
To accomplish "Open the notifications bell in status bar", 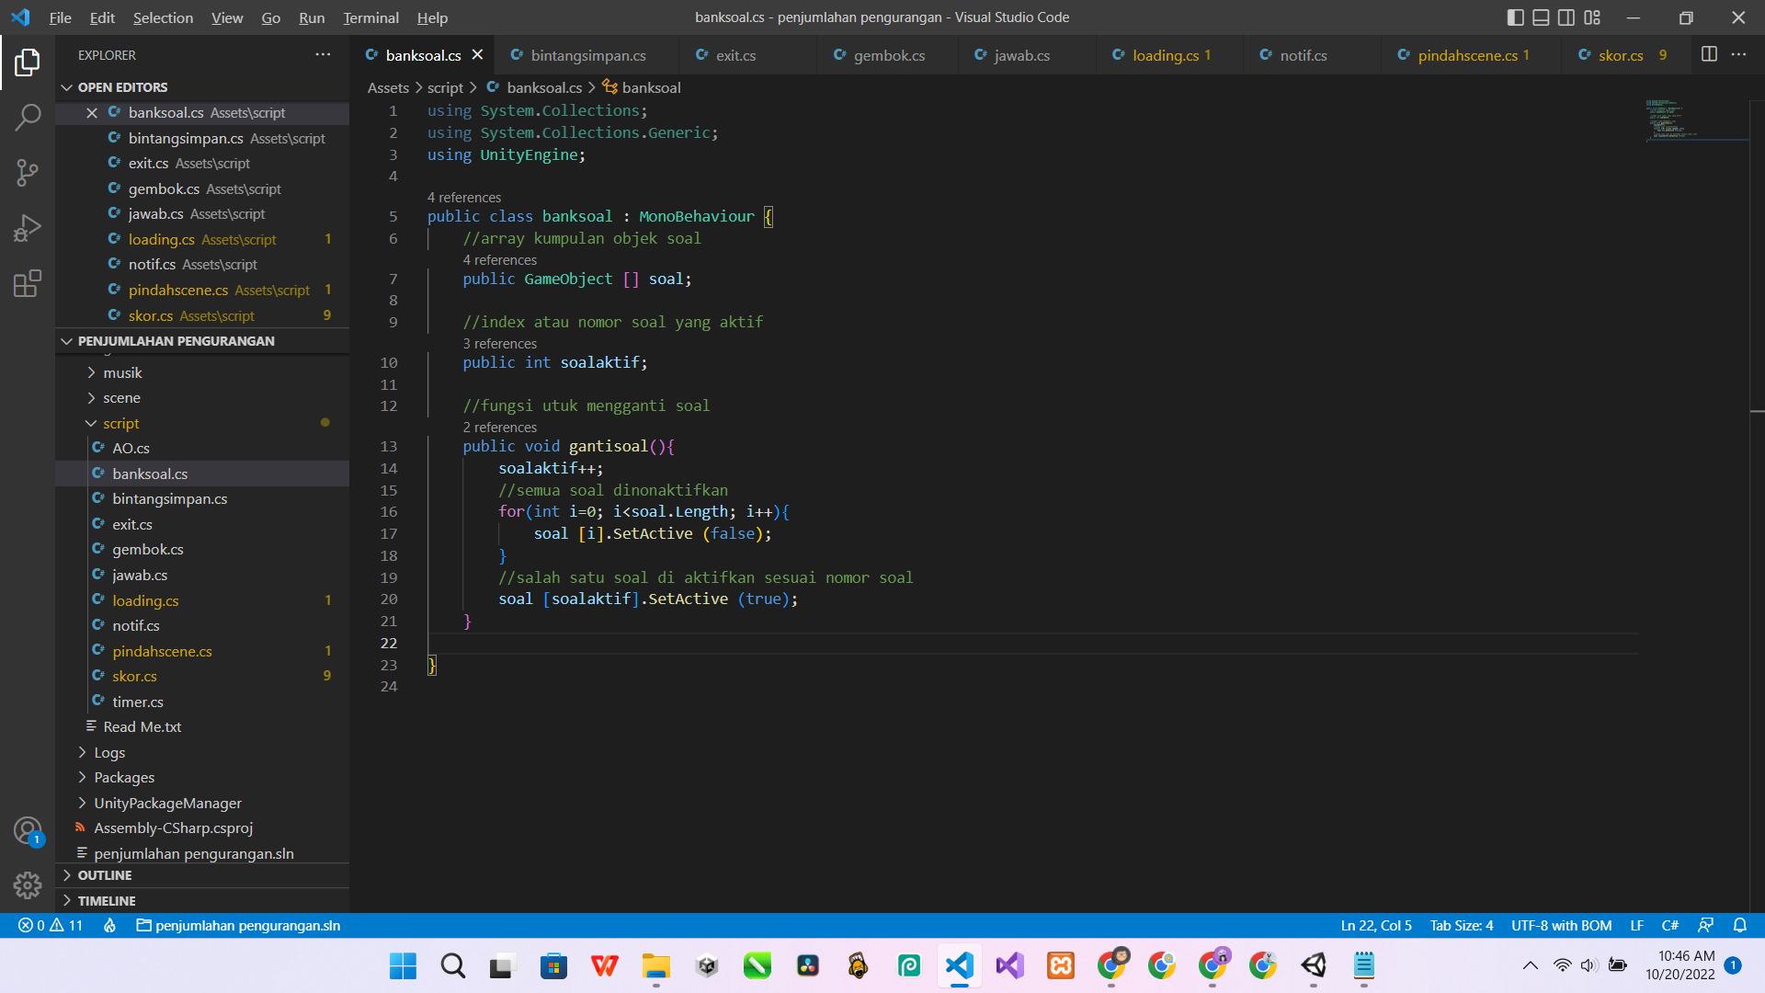I will [x=1739, y=925].
